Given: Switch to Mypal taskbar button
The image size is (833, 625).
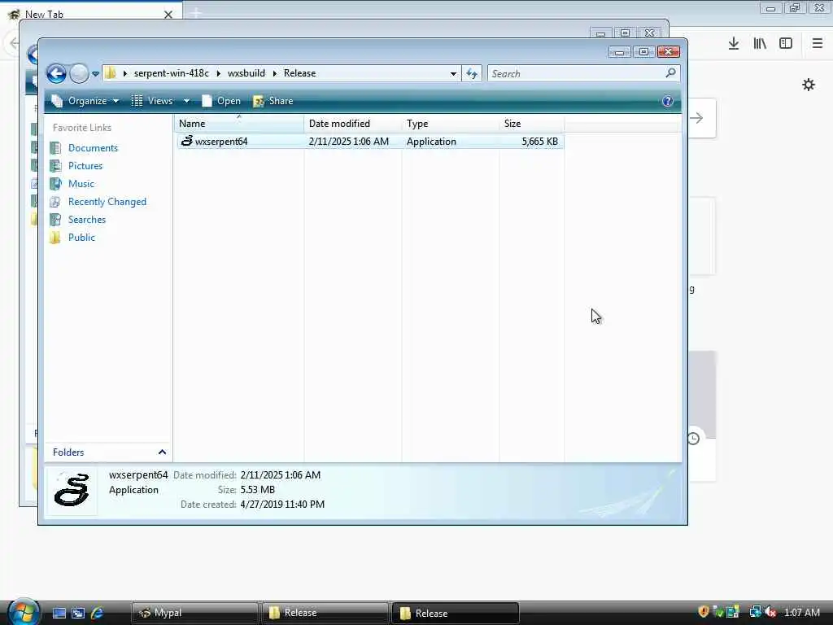Looking at the screenshot, I should pos(194,613).
